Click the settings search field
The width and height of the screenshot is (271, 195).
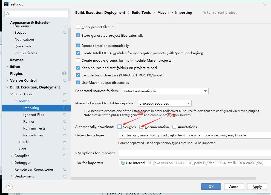[x=36, y=14]
